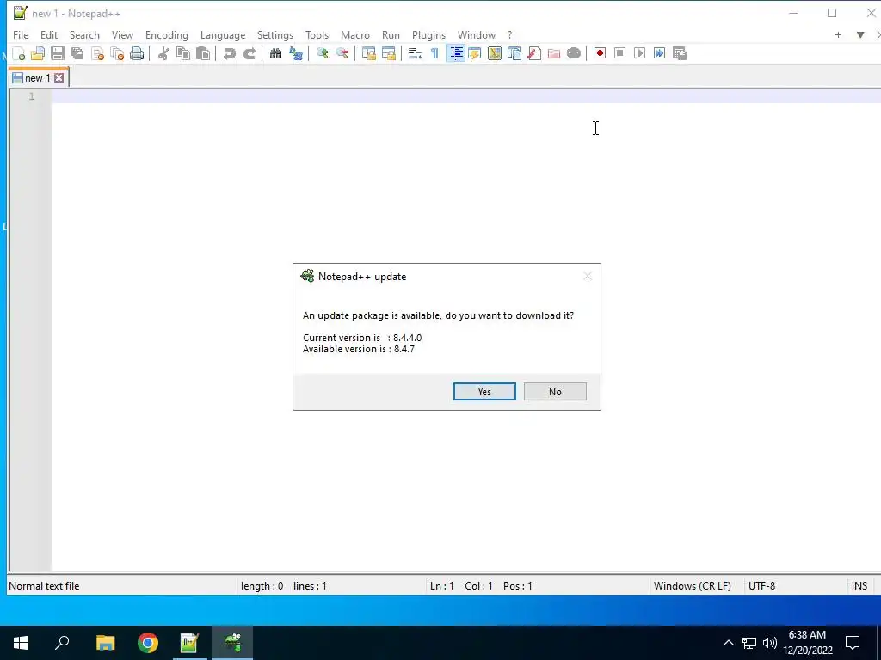The width and height of the screenshot is (881, 660).
Task: Click Windows (CR LF) in status bar
Action: click(x=693, y=586)
